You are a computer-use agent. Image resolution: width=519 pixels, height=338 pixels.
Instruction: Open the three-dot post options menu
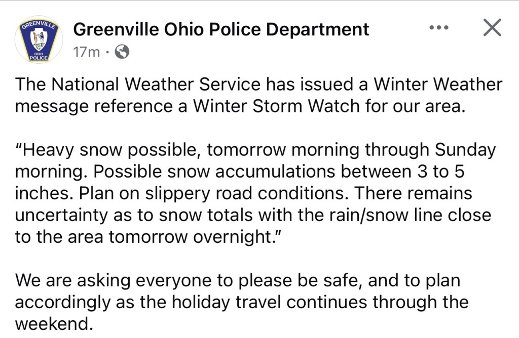(x=439, y=28)
